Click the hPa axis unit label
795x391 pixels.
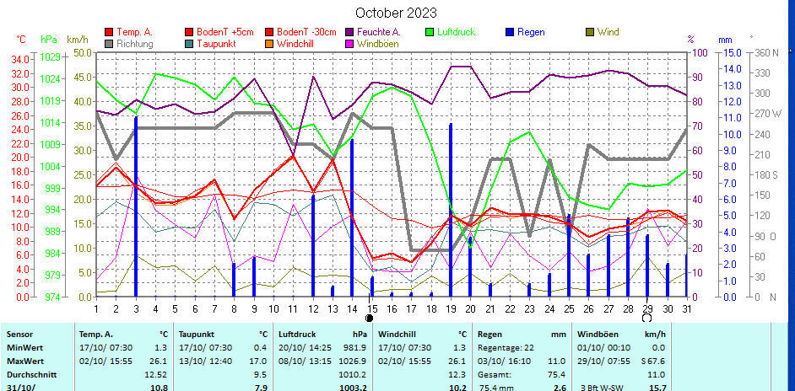pyautogui.click(x=49, y=39)
